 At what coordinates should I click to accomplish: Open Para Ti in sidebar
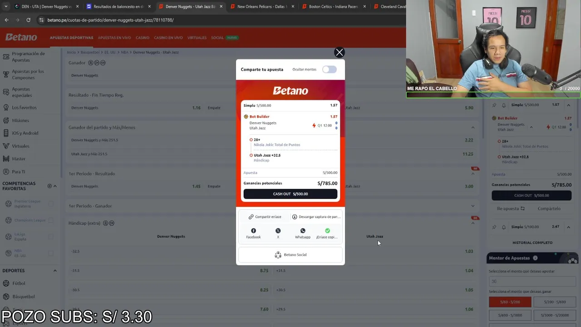19,172
